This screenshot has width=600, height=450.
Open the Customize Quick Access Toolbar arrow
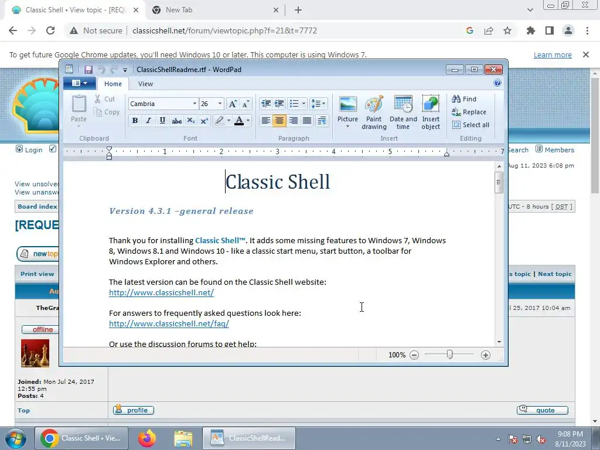pyautogui.click(x=125, y=70)
